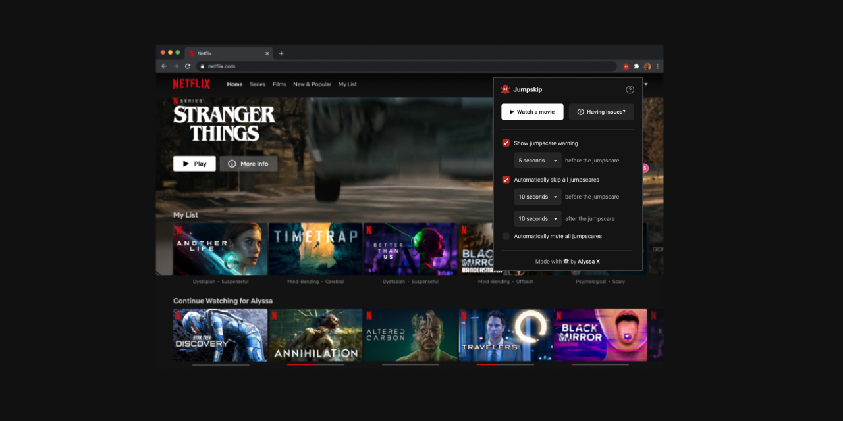
Task: Click the Watch a movie button
Action: (x=532, y=111)
